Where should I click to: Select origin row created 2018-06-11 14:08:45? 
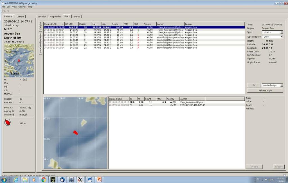(144, 45)
